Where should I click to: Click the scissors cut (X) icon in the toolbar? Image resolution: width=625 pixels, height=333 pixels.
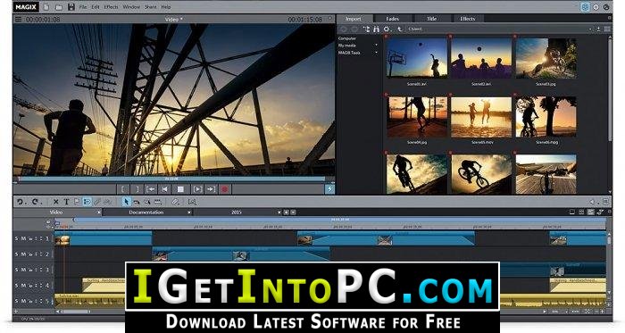pyautogui.click(x=55, y=202)
